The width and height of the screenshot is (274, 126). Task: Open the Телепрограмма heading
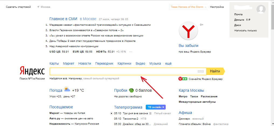tap(128, 107)
